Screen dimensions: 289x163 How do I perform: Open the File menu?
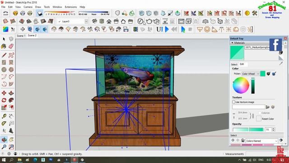[x=3, y=7]
